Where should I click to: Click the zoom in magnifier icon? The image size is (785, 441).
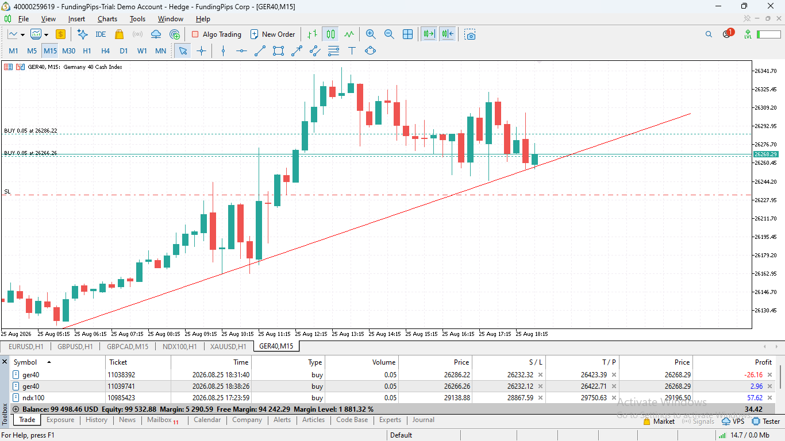371,34
